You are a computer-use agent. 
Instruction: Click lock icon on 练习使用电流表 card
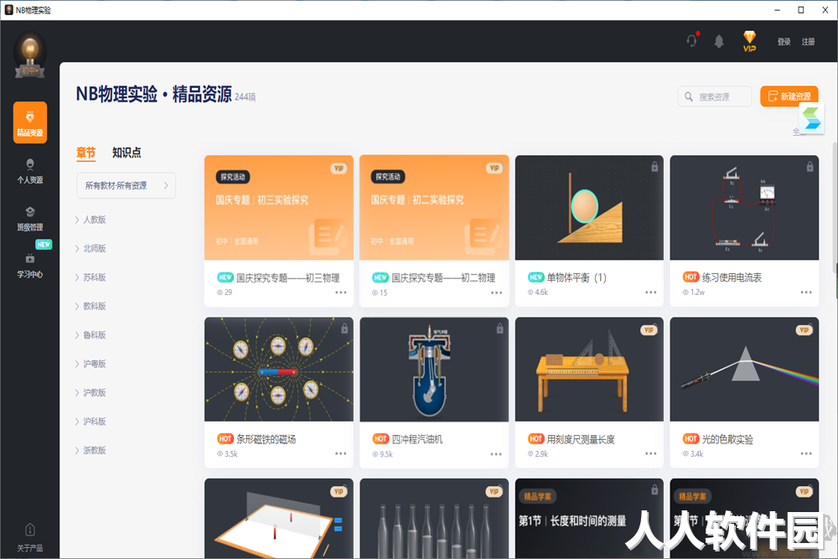810,168
